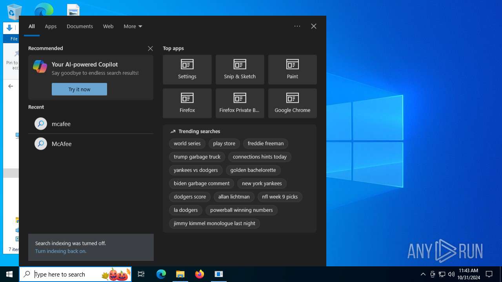Select the capitalized 'McAfee' recent search
The width and height of the screenshot is (502, 282).
click(91, 144)
